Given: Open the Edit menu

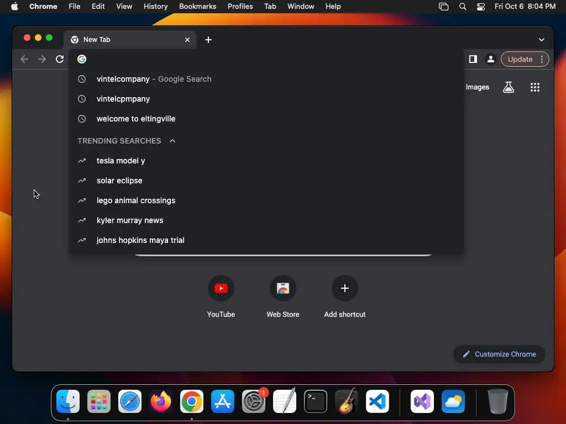Looking at the screenshot, I should (x=98, y=6).
